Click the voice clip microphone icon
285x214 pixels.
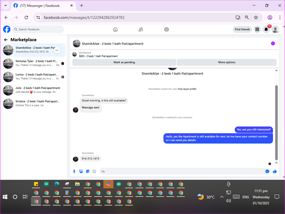tap(74, 171)
